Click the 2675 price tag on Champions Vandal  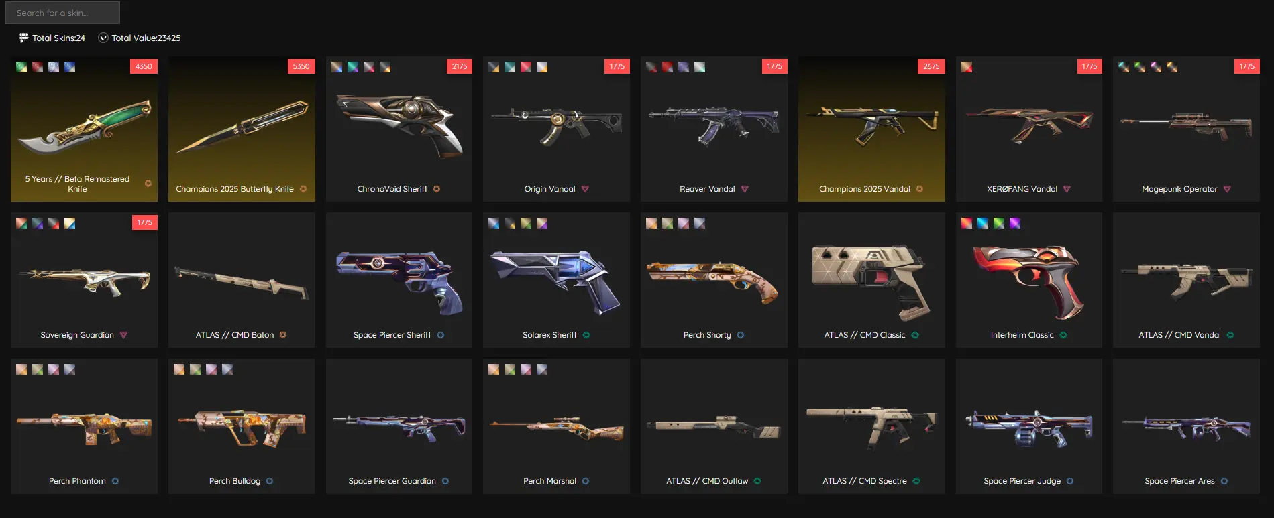pyautogui.click(x=931, y=66)
